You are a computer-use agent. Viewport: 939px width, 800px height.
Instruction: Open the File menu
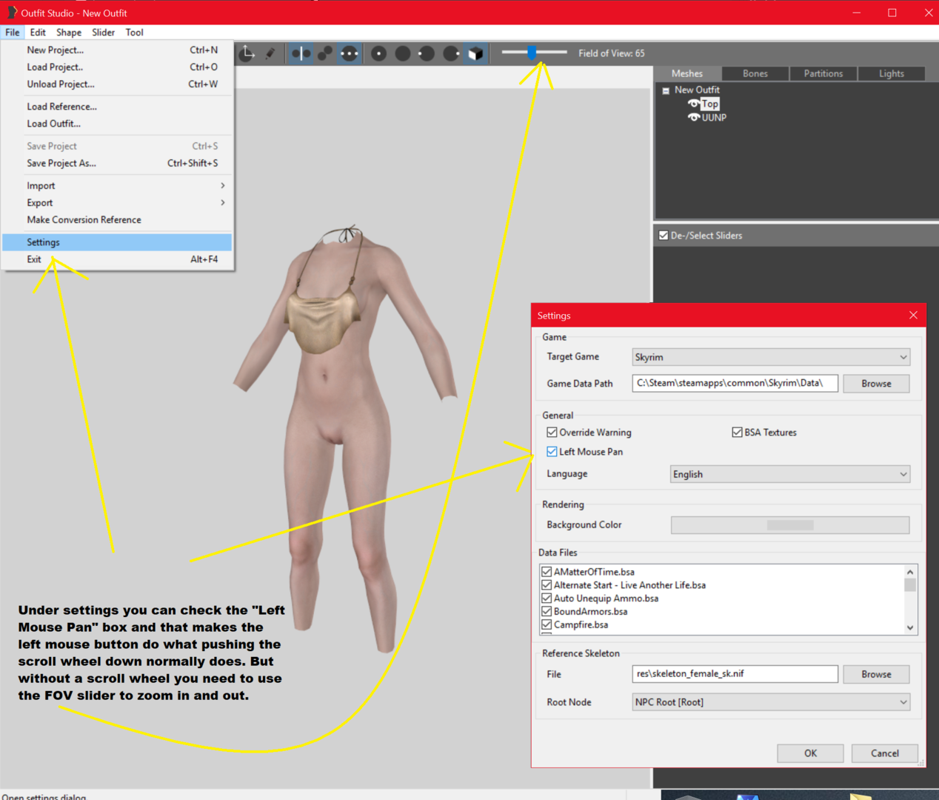(13, 33)
